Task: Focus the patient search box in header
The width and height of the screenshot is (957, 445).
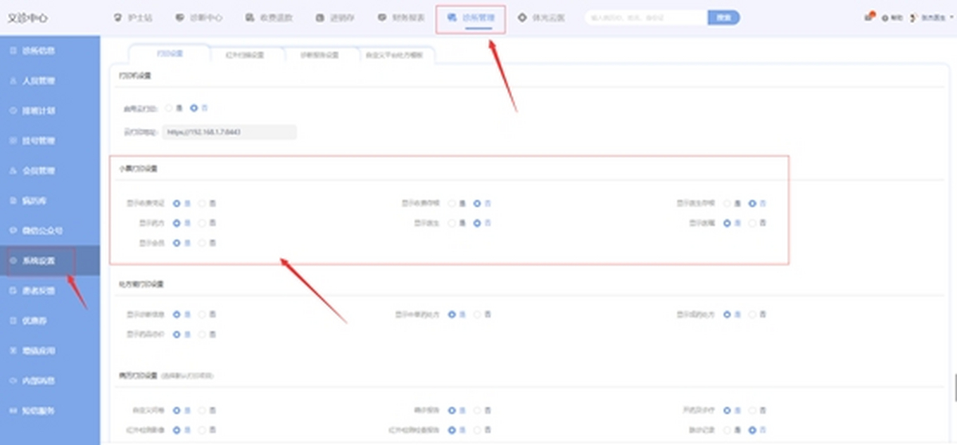Action: (x=646, y=17)
